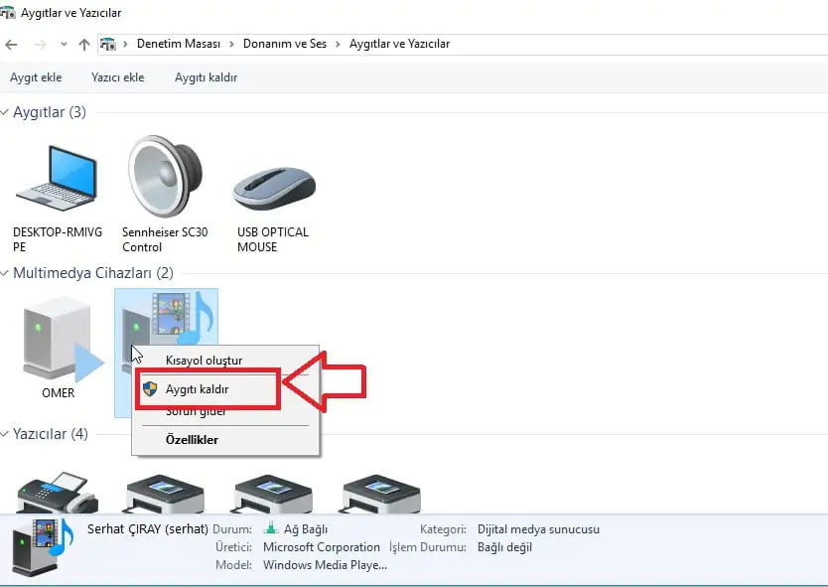Click the Aygıtlar (3) group header text
Image resolution: width=828 pixels, height=587 pixels.
[x=50, y=112]
